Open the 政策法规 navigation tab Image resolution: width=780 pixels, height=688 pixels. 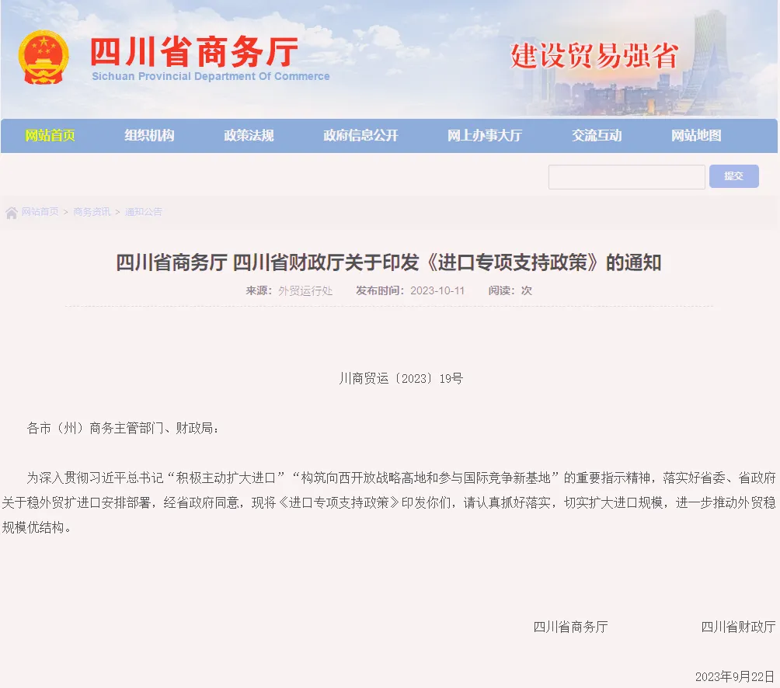pos(249,135)
